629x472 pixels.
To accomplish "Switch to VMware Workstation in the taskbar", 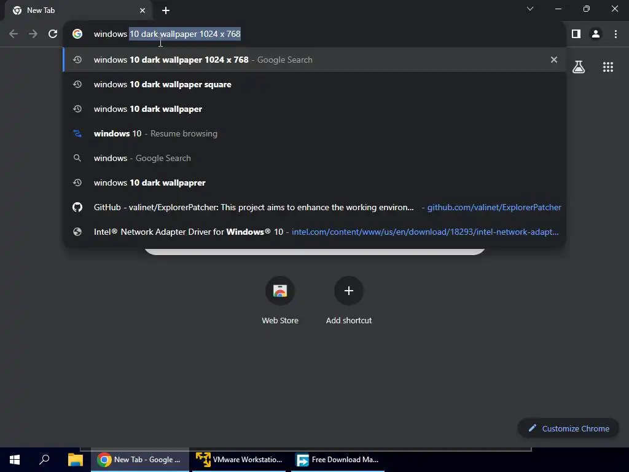I will (x=239, y=460).
